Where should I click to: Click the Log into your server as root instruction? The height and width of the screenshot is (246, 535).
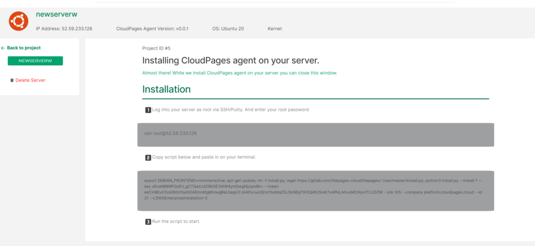pyautogui.click(x=230, y=110)
